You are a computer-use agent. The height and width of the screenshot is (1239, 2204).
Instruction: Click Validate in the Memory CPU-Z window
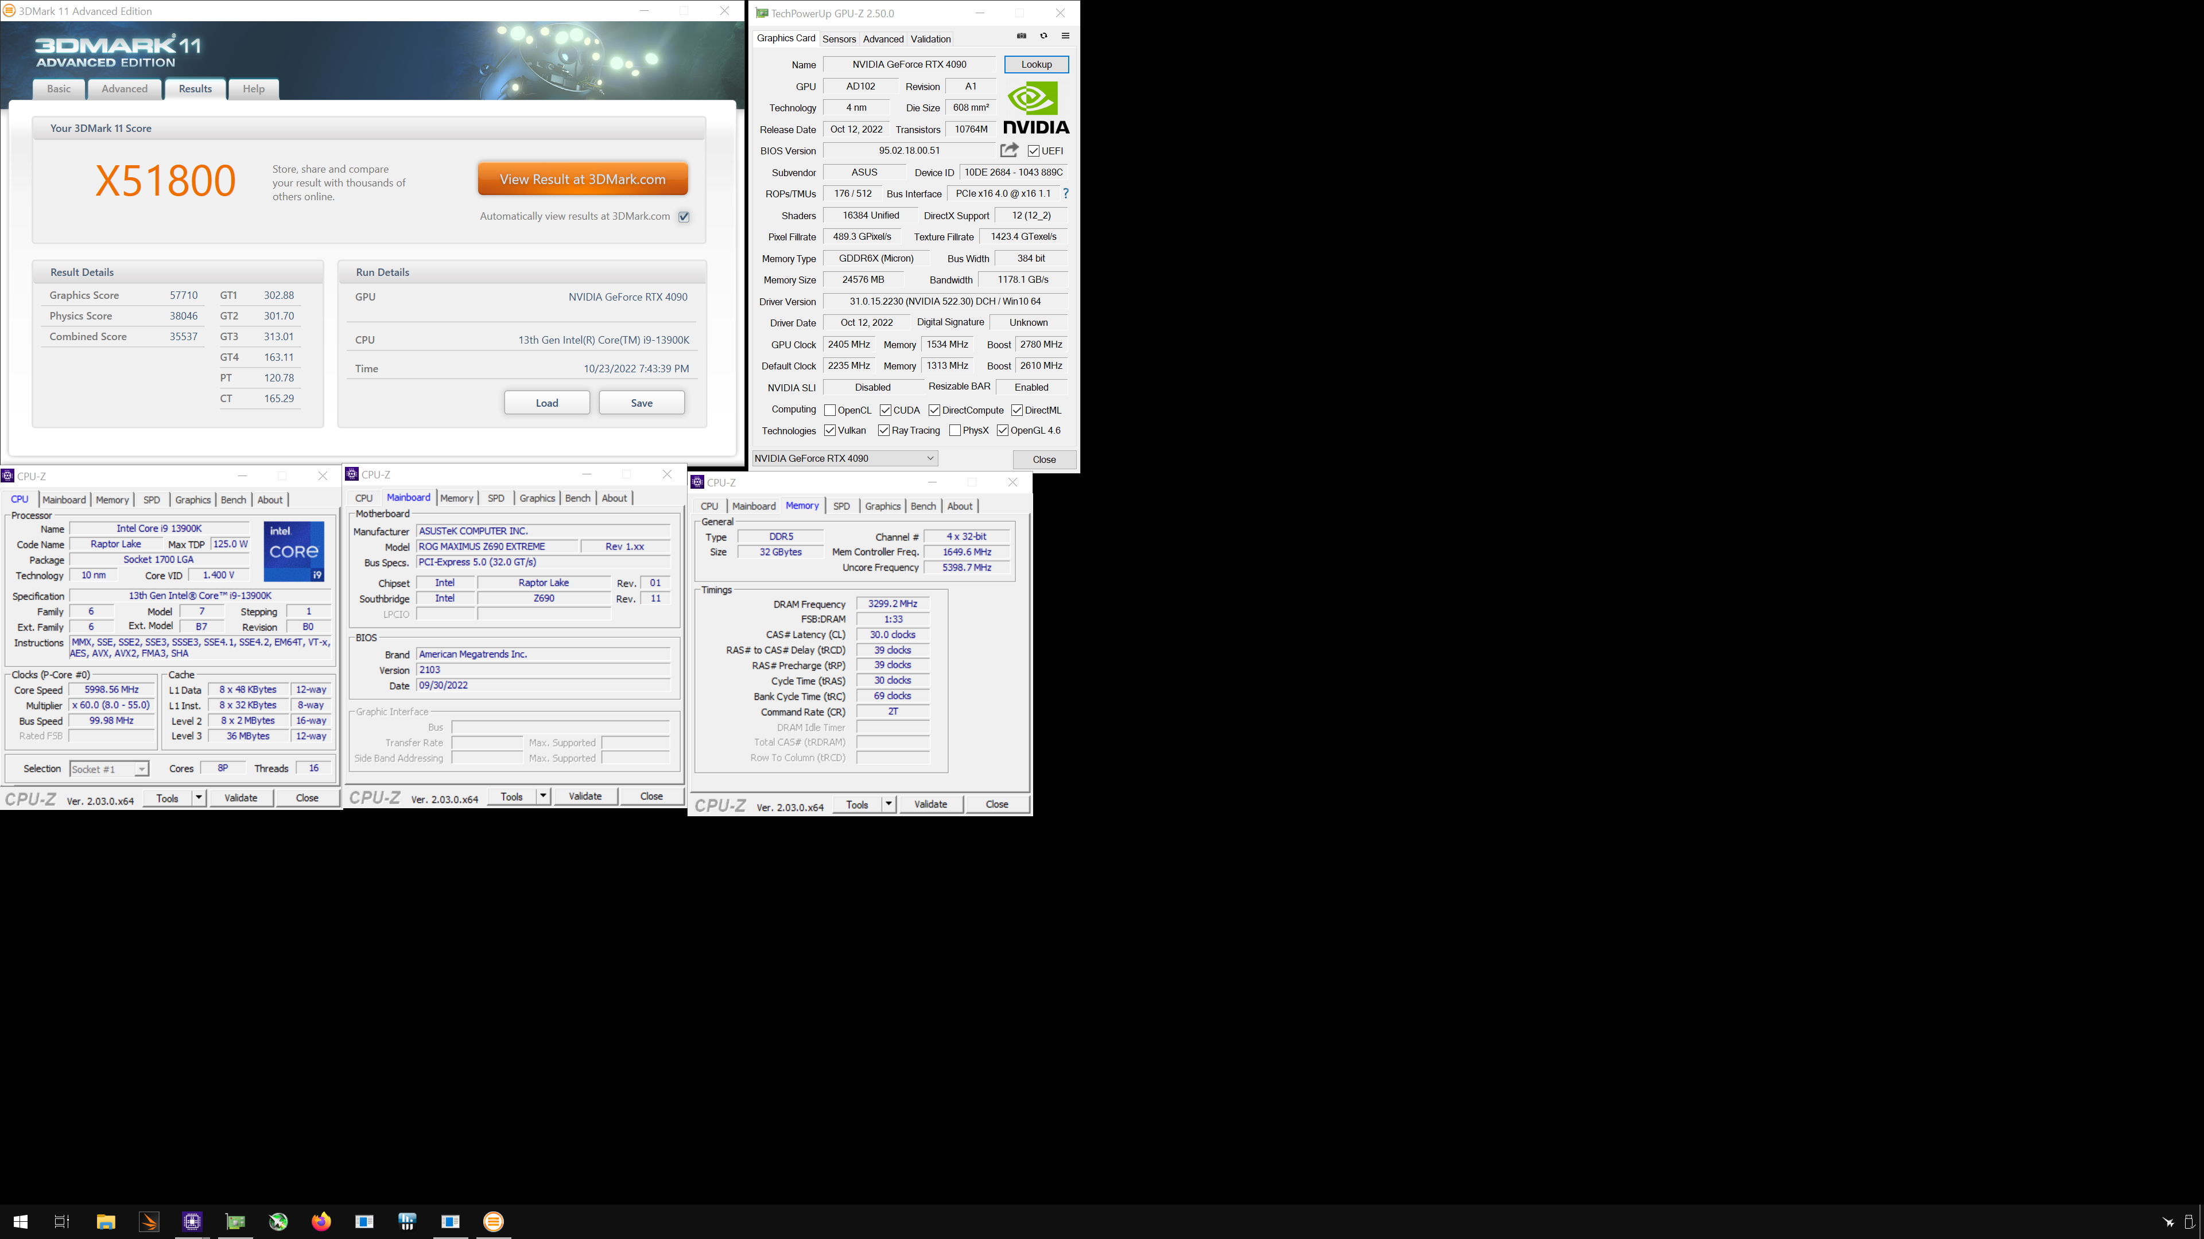click(930, 804)
